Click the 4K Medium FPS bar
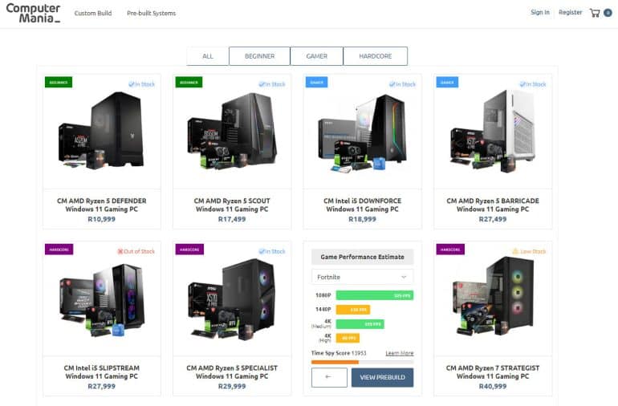Screen dimensions: 618x406 (360, 324)
